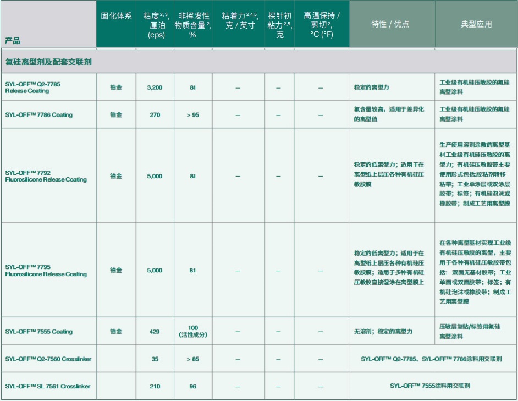Click the 96 non-volatile value

pos(193,386)
